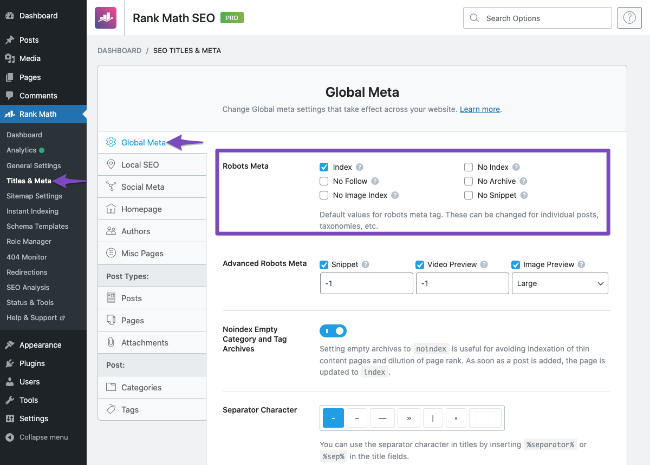Open Sitemap Settings in Rank Math submenu

point(34,196)
